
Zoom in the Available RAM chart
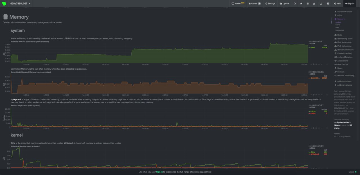[x=319, y=64]
